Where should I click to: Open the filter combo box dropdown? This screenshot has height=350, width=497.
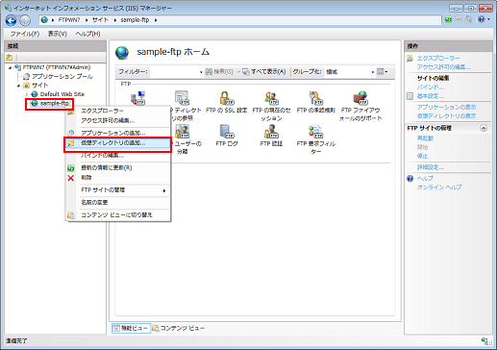pyautogui.click(x=201, y=72)
